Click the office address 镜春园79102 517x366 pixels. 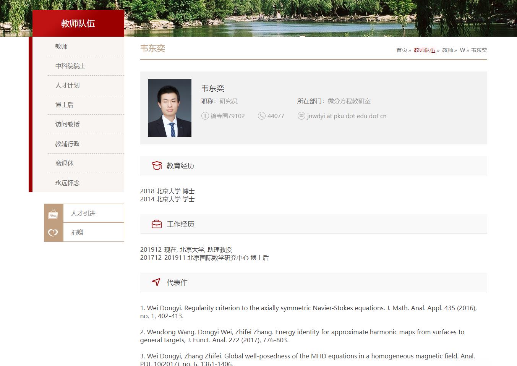pyautogui.click(x=228, y=116)
